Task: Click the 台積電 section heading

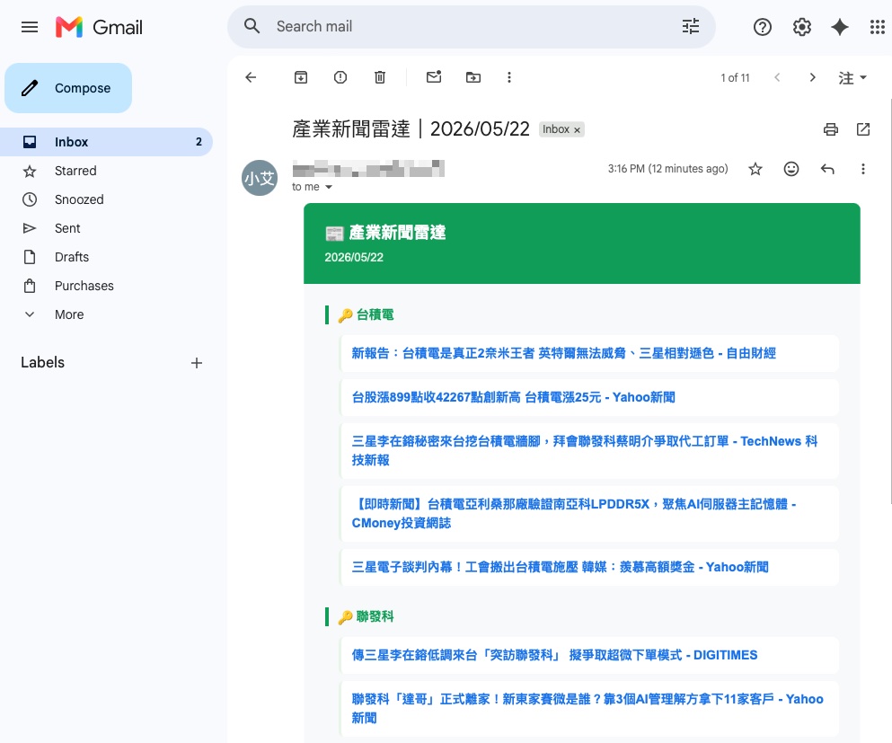Action: click(375, 315)
